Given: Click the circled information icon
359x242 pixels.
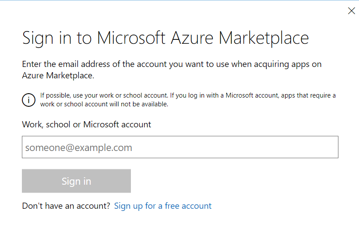Looking at the screenshot, I should click(28, 100).
